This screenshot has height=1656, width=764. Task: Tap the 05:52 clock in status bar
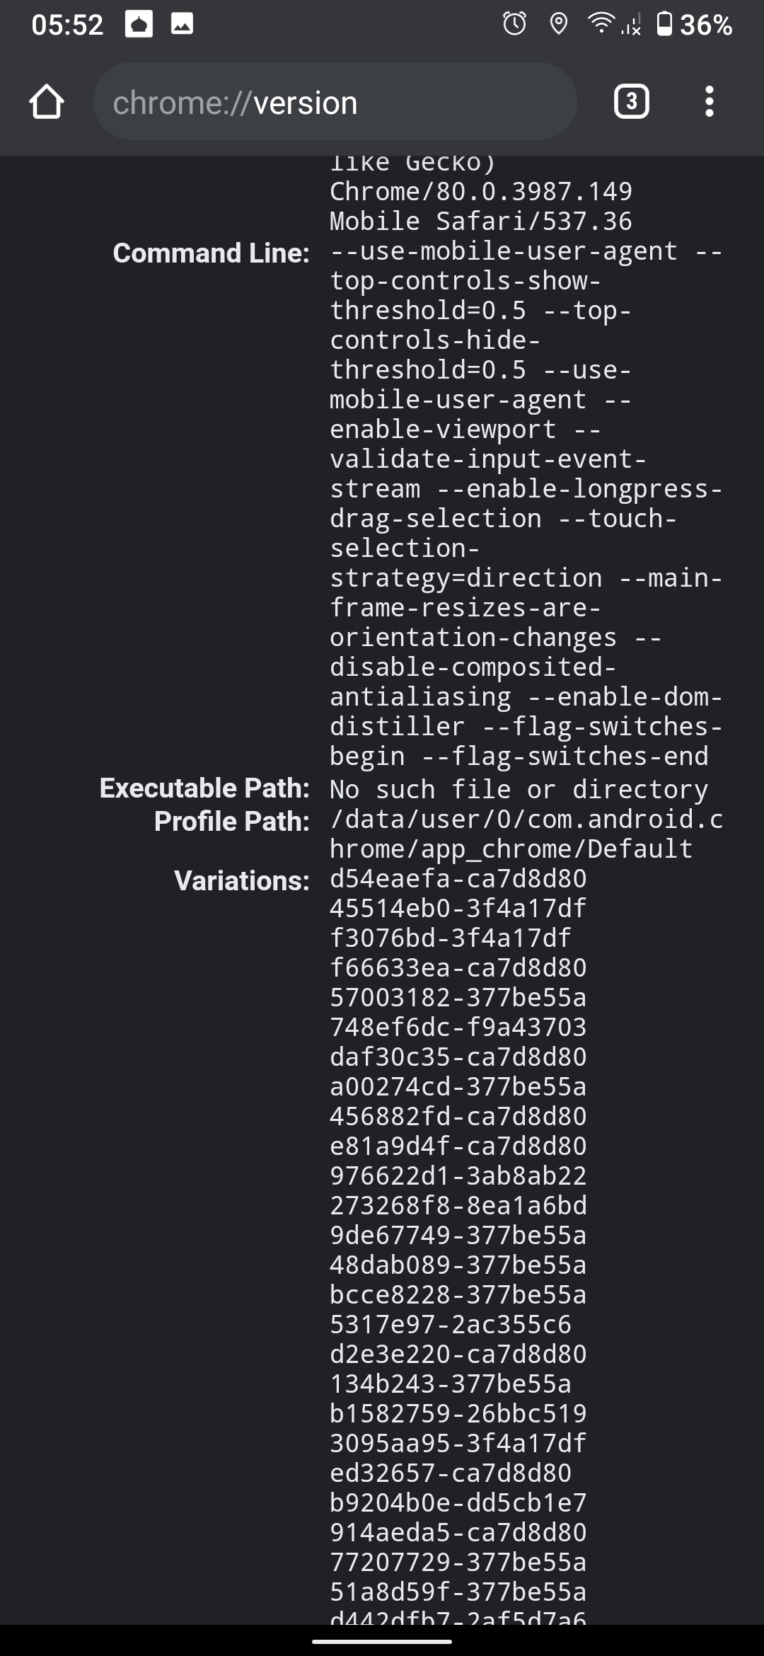click(67, 25)
